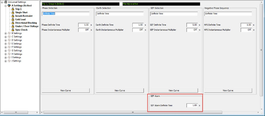This screenshot has height=116, width=265.
Task: Click the lock icon beside Sync Check
Action: pos(13,30)
